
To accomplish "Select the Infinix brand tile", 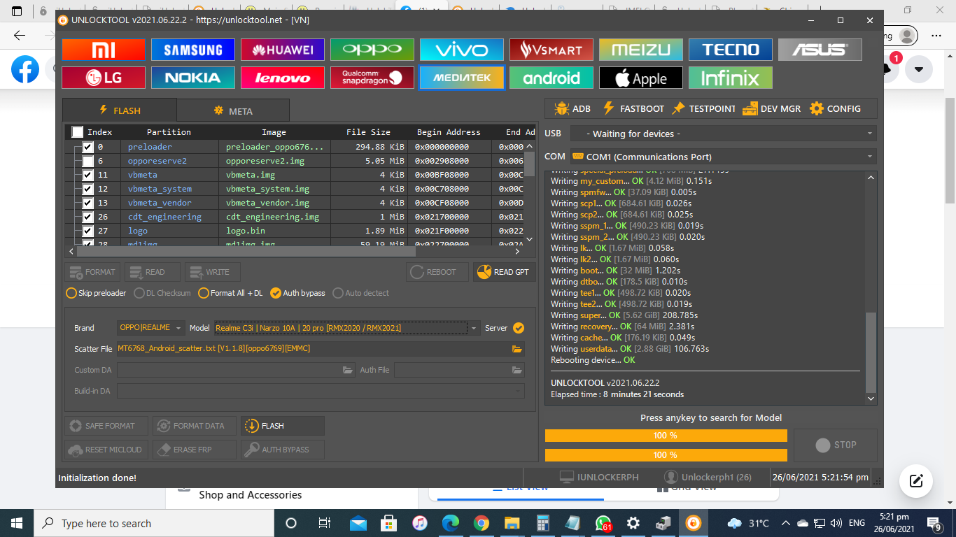I will tap(731, 78).
